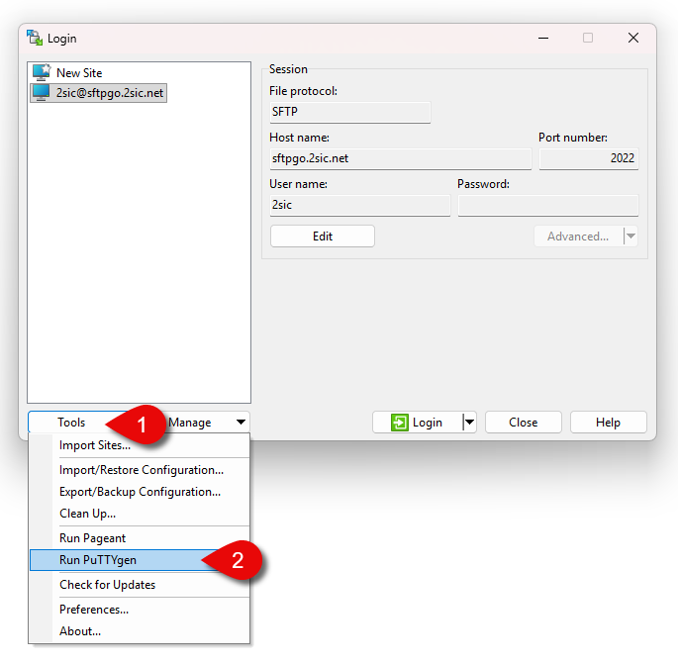
Task: Click the Advanced... button
Action: (578, 237)
